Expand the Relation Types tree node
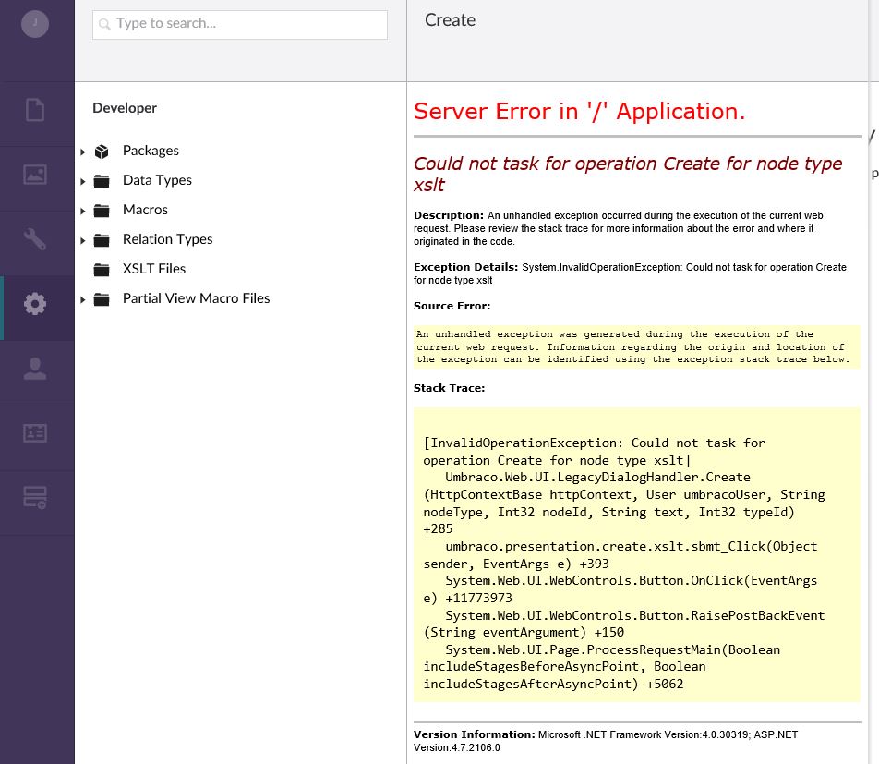 (82, 240)
